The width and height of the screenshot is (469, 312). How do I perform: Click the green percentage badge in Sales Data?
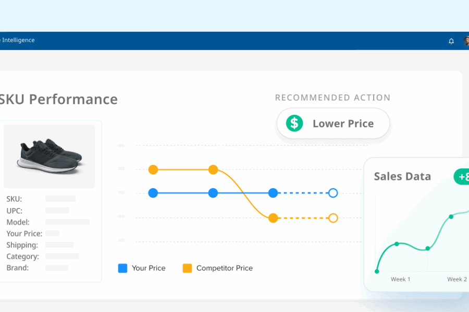click(x=462, y=177)
